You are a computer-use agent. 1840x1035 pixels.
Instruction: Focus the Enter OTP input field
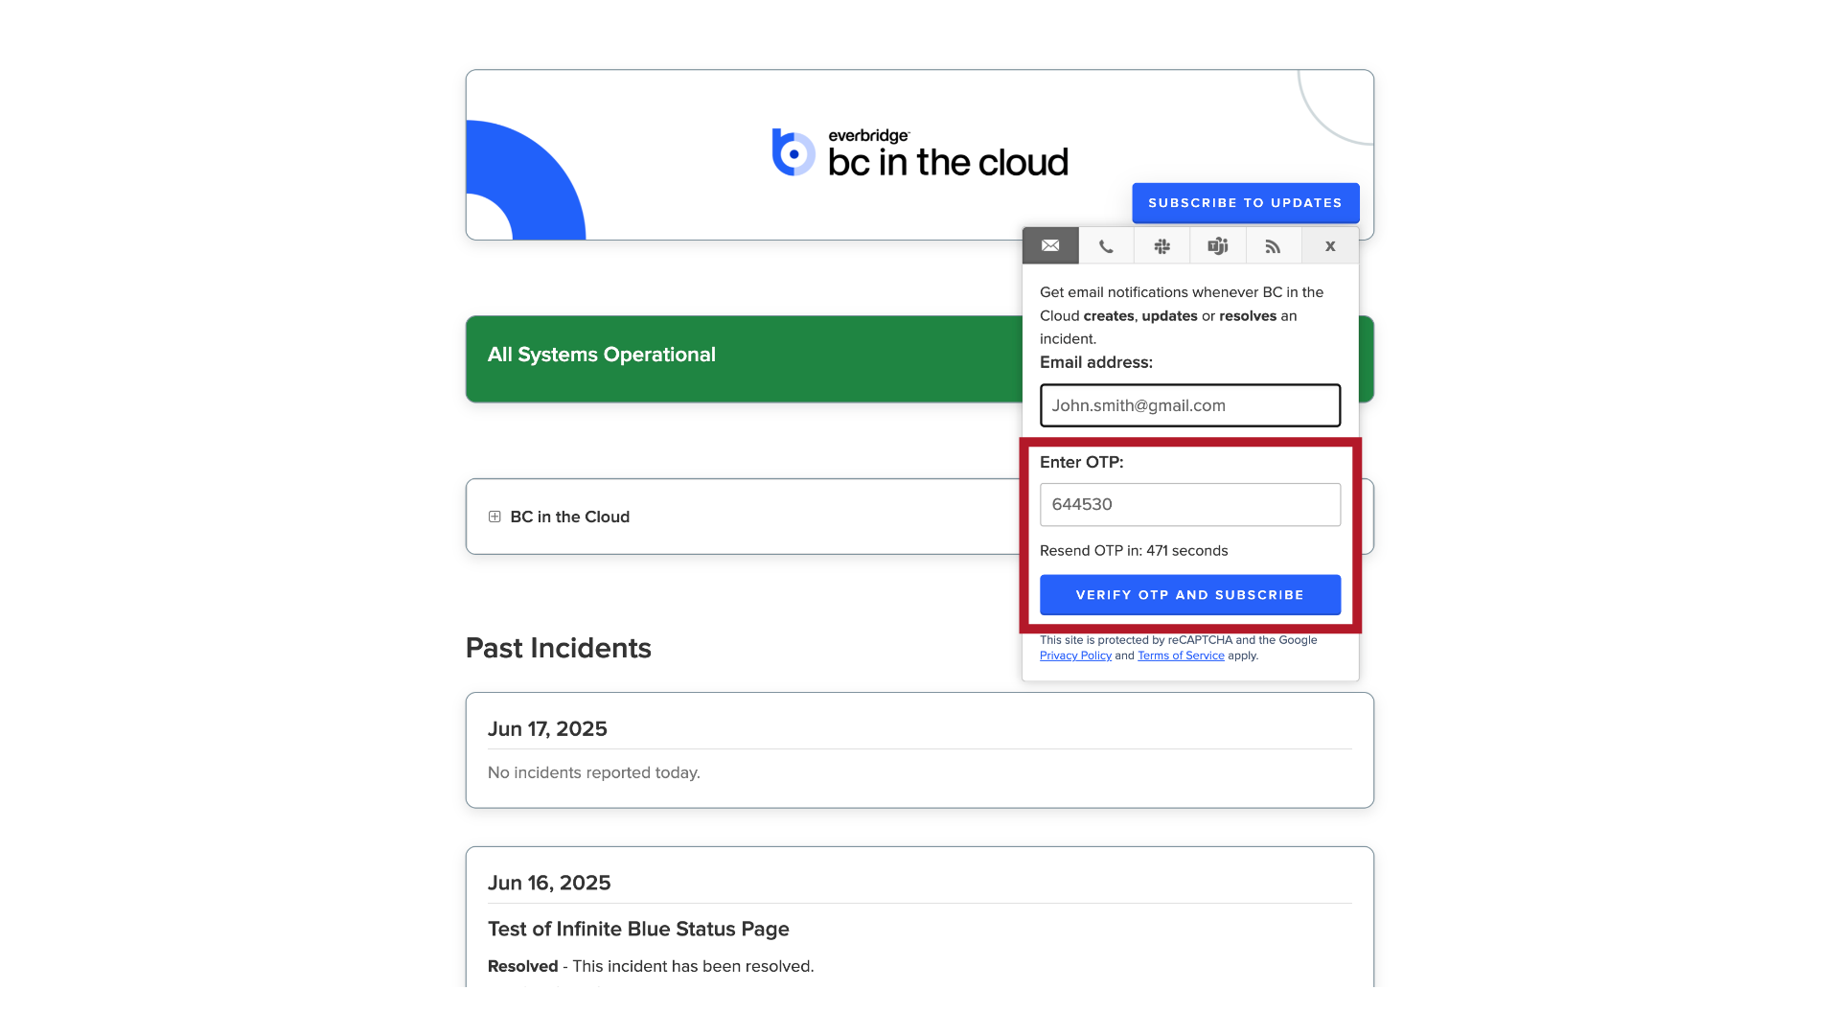click(x=1189, y=504)
